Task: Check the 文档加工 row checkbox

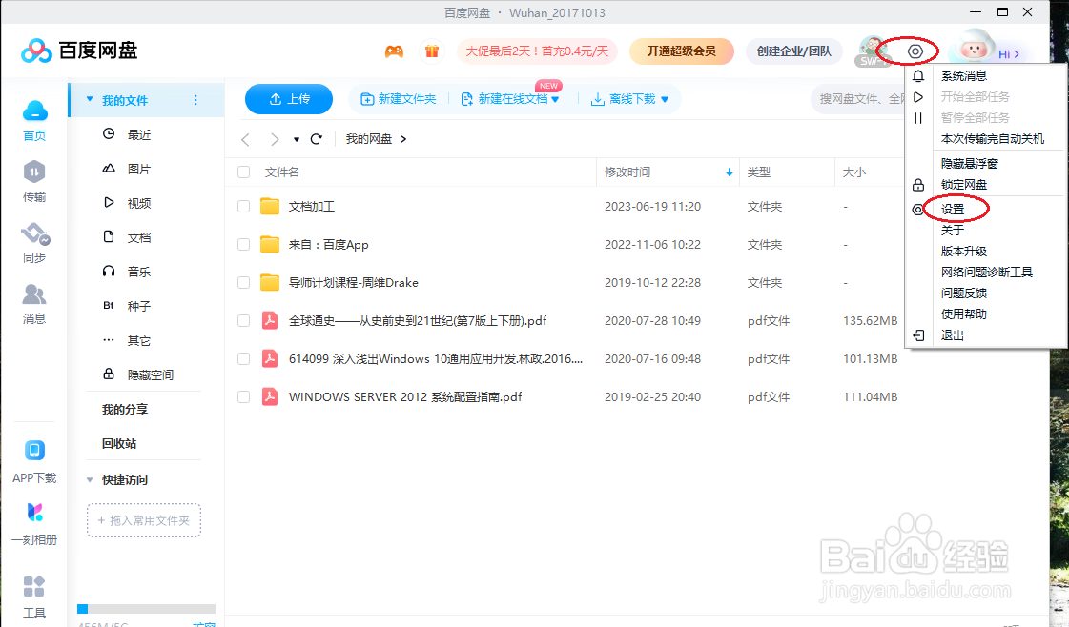Action: click(x=243, y=207)
